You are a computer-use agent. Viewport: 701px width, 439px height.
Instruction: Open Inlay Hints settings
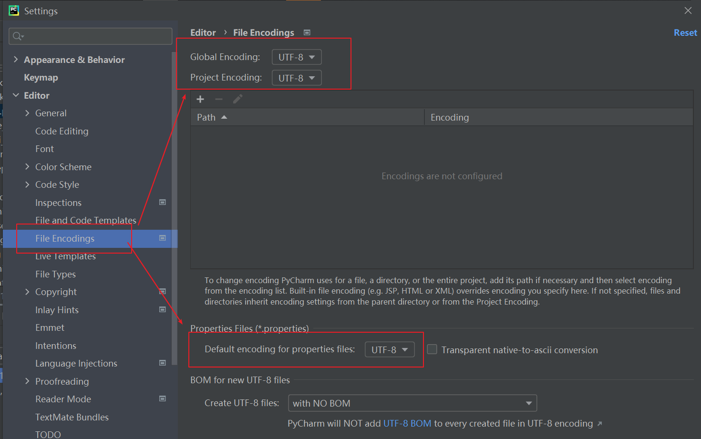point(57,310)
